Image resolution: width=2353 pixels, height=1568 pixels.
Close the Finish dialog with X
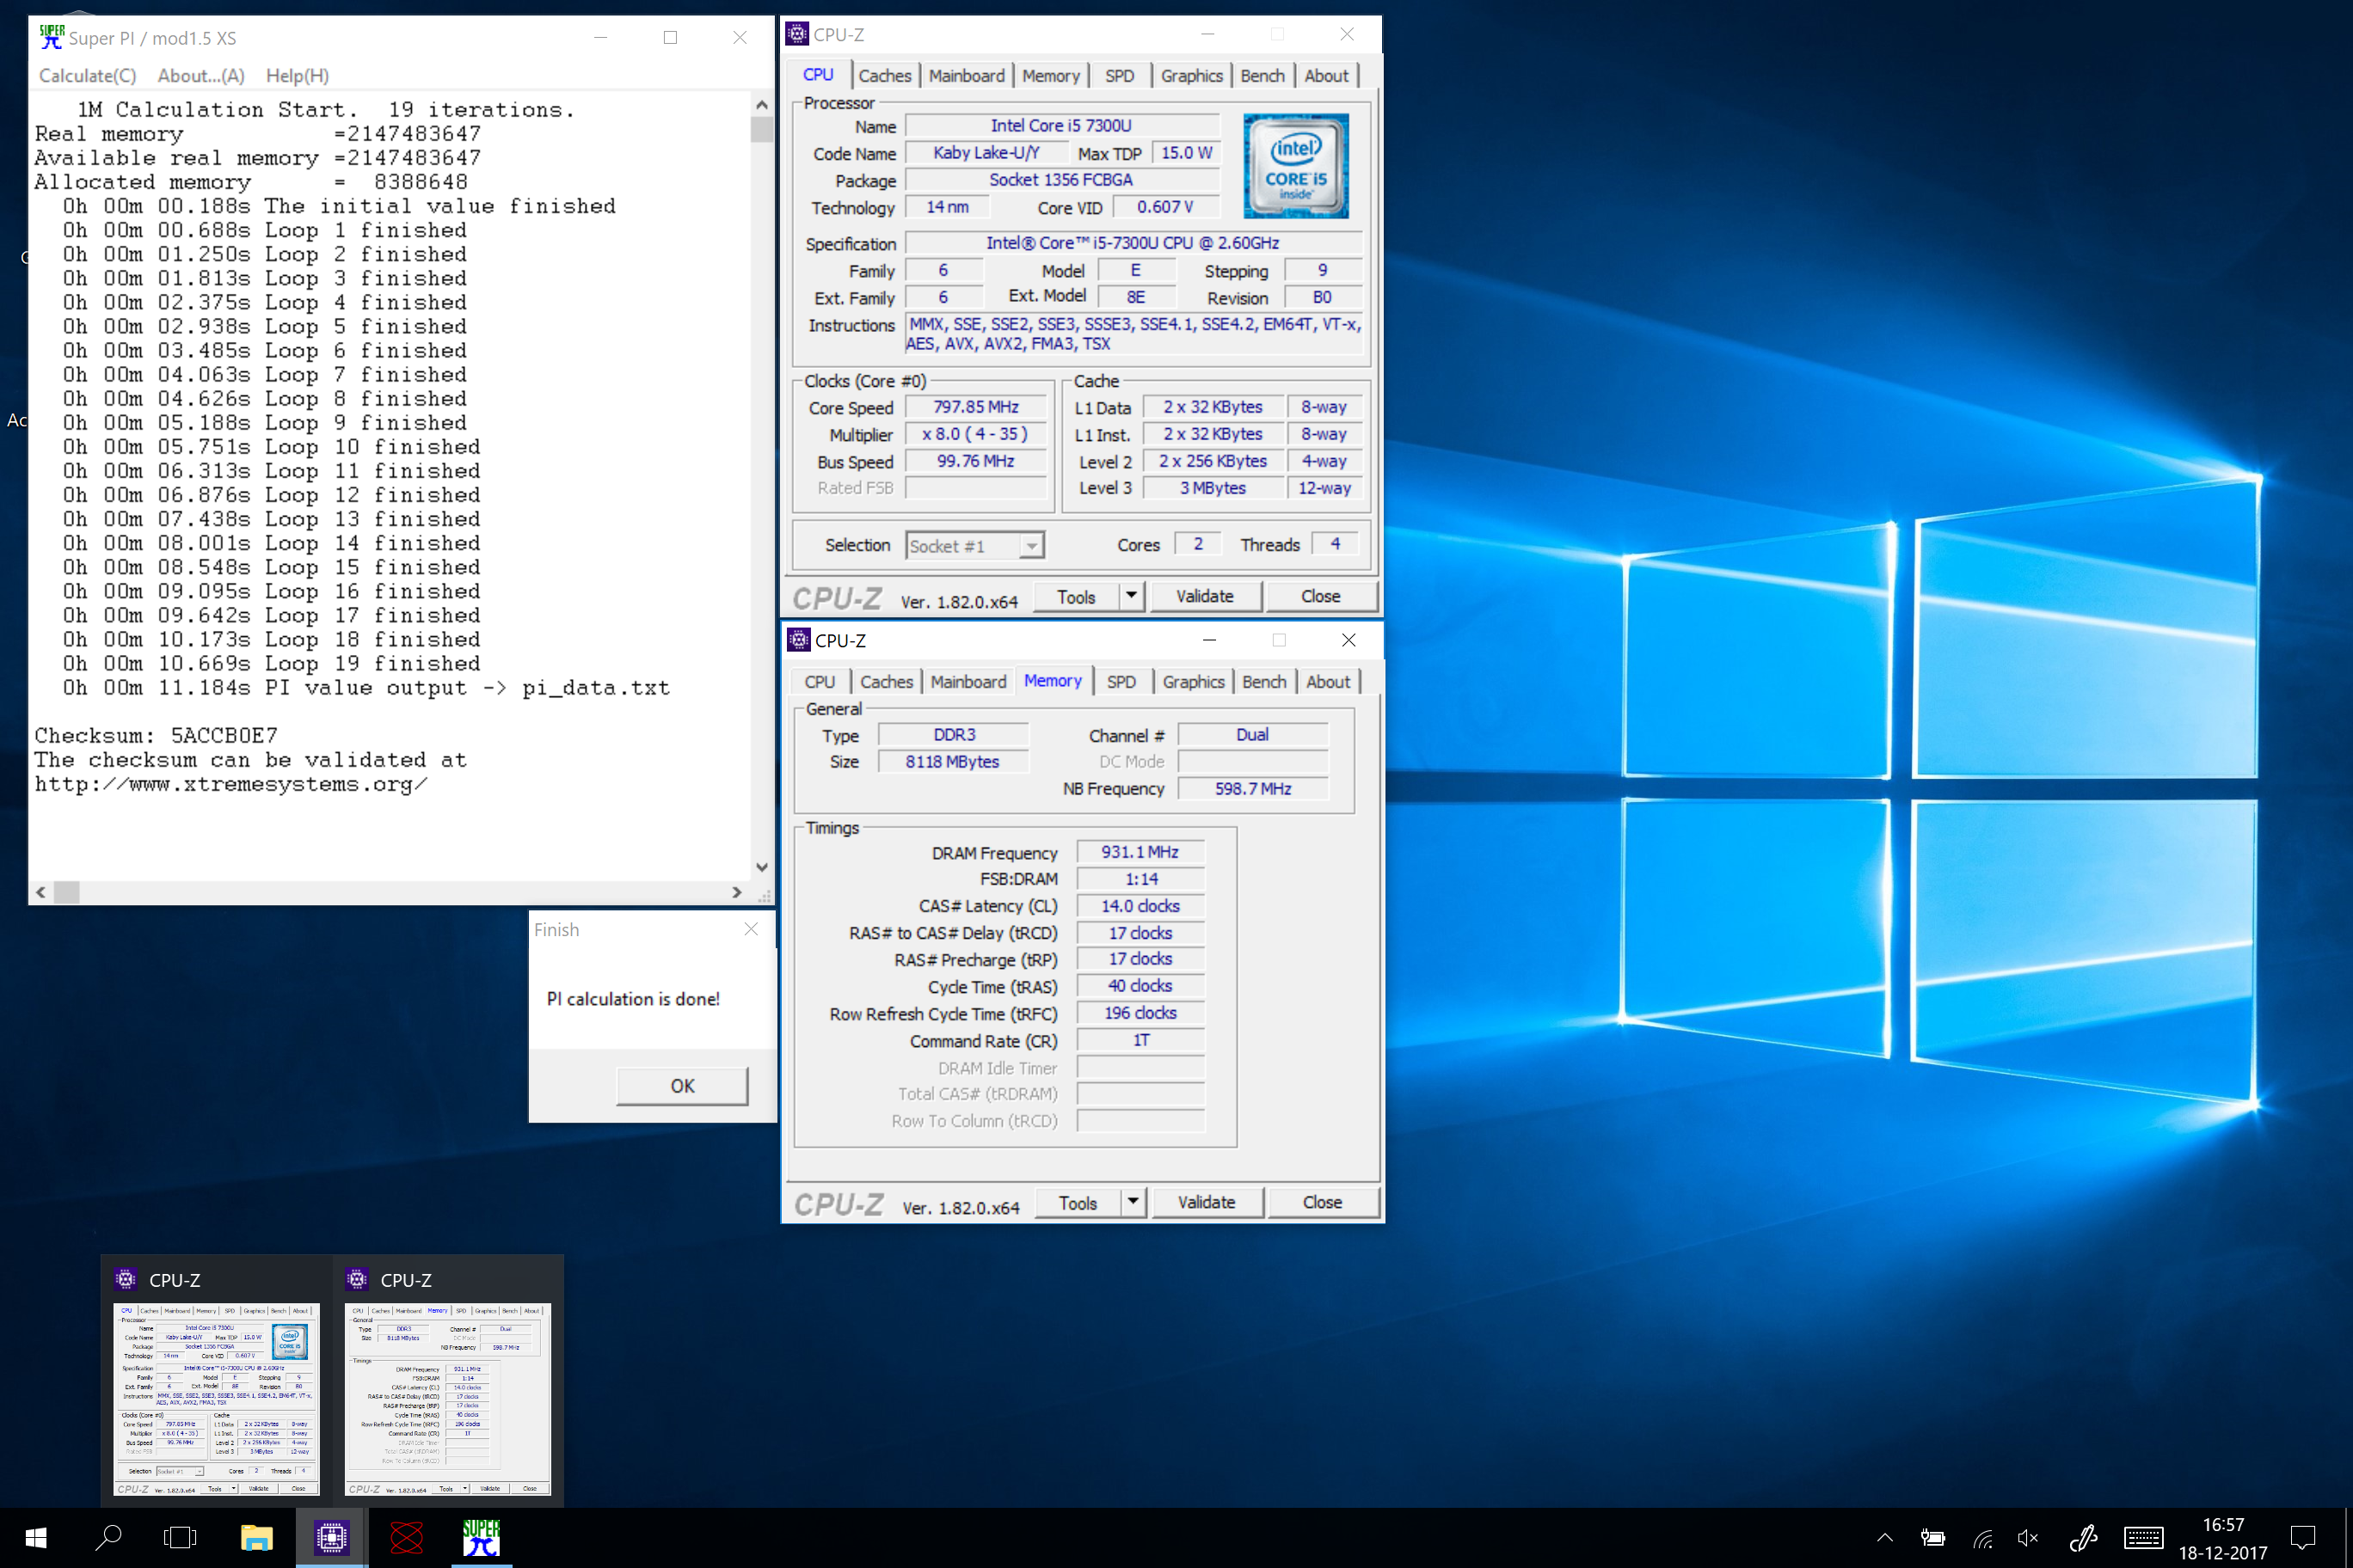click(752, 929)
